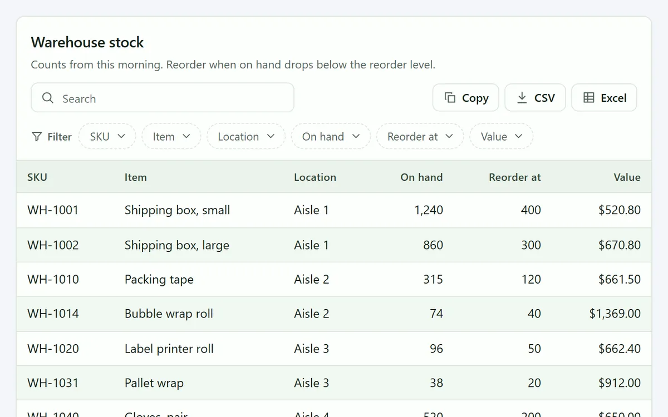Screen dimensions: 668x417
Task: Sort by the SKU column header
Action: [37, 177]
